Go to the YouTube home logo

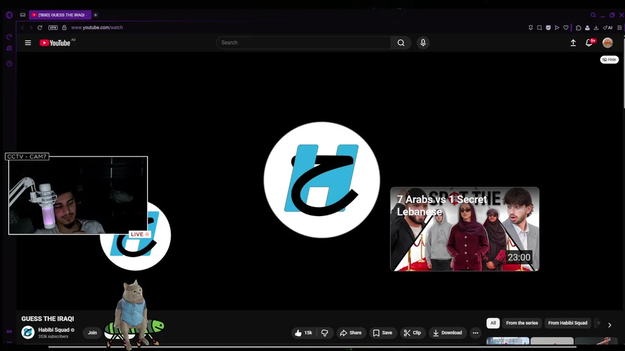pos(55,43)
